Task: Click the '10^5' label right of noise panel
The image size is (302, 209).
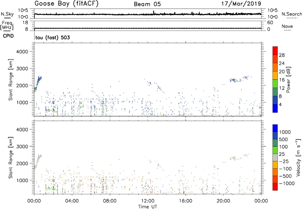Action: (273, 11)
